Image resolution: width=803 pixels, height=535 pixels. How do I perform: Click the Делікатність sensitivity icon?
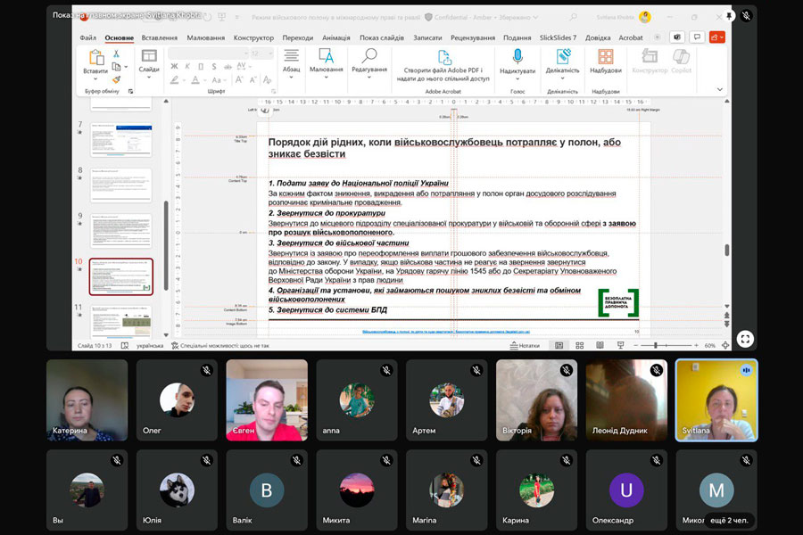click(x=562, y=58)
